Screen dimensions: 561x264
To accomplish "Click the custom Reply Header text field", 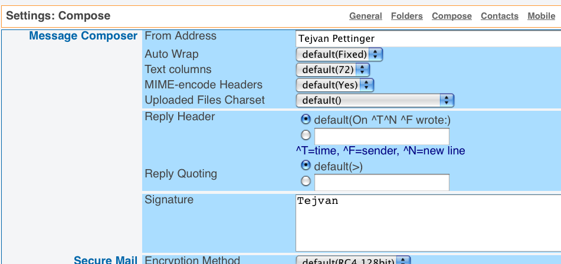I will (x=382, y=136).
